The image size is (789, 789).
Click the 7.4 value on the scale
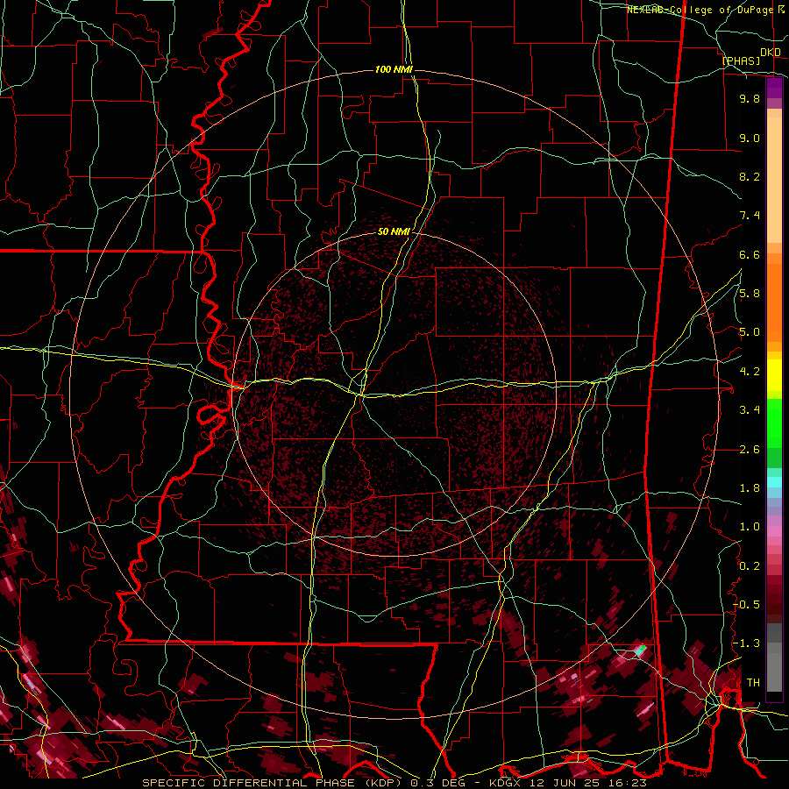tap(750, 216)
